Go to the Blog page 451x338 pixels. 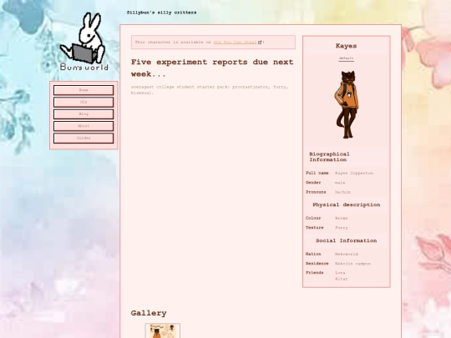tap(84, 114)
